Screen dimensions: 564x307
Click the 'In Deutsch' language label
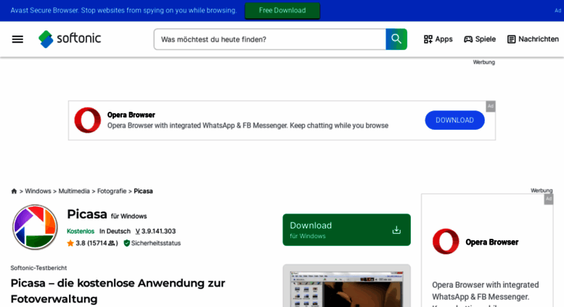[x=115, y=231]
